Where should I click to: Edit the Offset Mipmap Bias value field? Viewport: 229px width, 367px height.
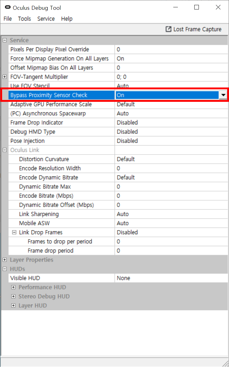171,68
